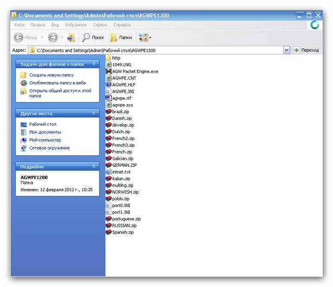Select the develop.zip archive icon
Screen dimensions: 333x287
click(109, 125)
